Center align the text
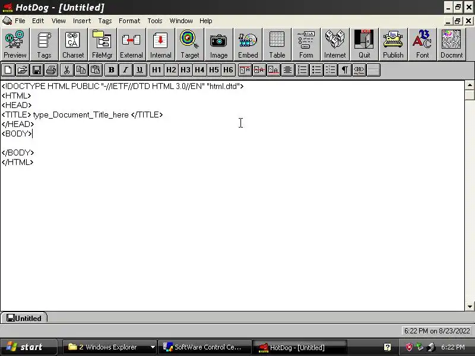This screenshot has width=475, height=356. coord(287,70)
